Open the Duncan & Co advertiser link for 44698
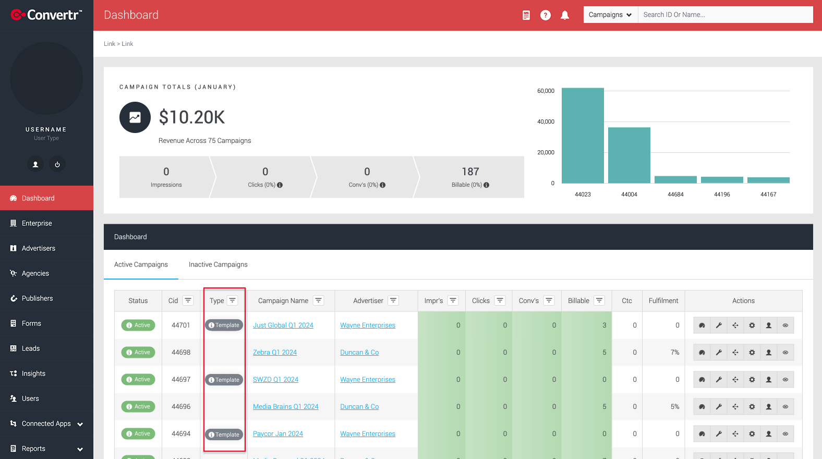822x459 pixels. pos(359,352)
